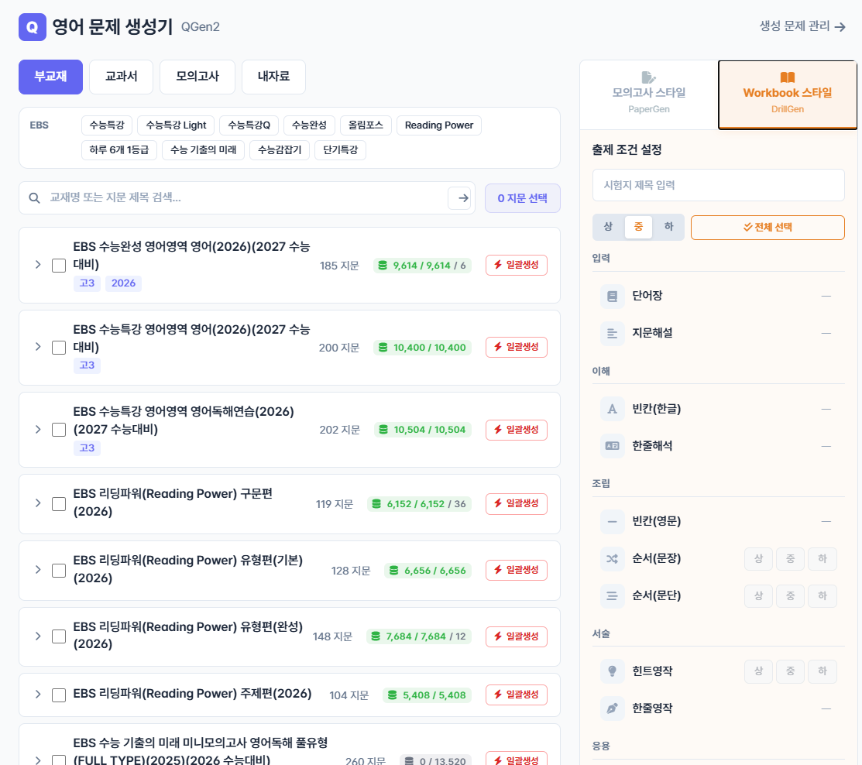This screenshot has width=862, height=765.
Task: Click the arrow icon next to 생성 문제 관리
Action: pyautogui.click(x=840, y=26)
